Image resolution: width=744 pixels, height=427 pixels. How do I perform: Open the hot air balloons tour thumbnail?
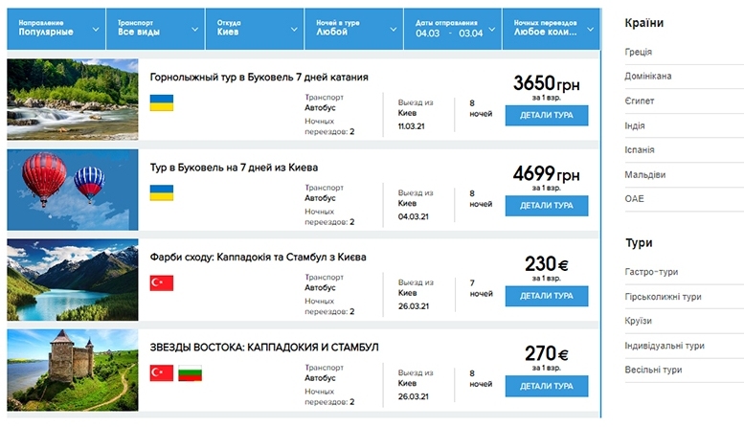[73, 190]
